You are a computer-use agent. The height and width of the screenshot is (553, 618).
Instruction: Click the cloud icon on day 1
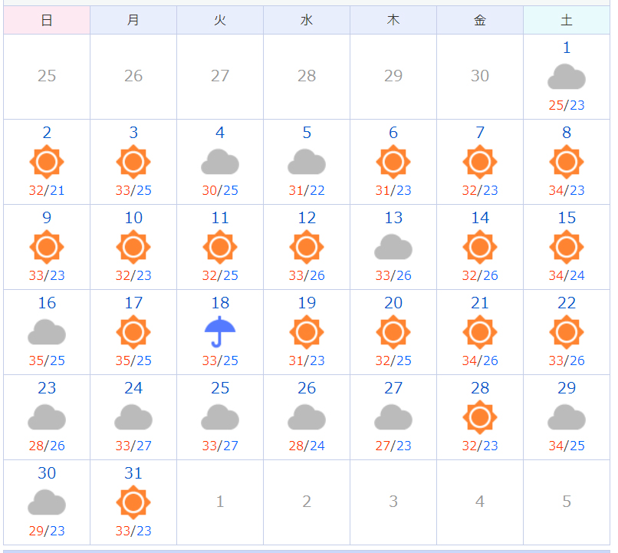point(567,77)
